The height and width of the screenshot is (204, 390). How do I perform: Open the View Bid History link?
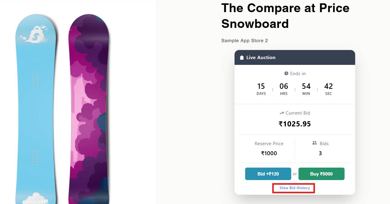click(295, 188)
